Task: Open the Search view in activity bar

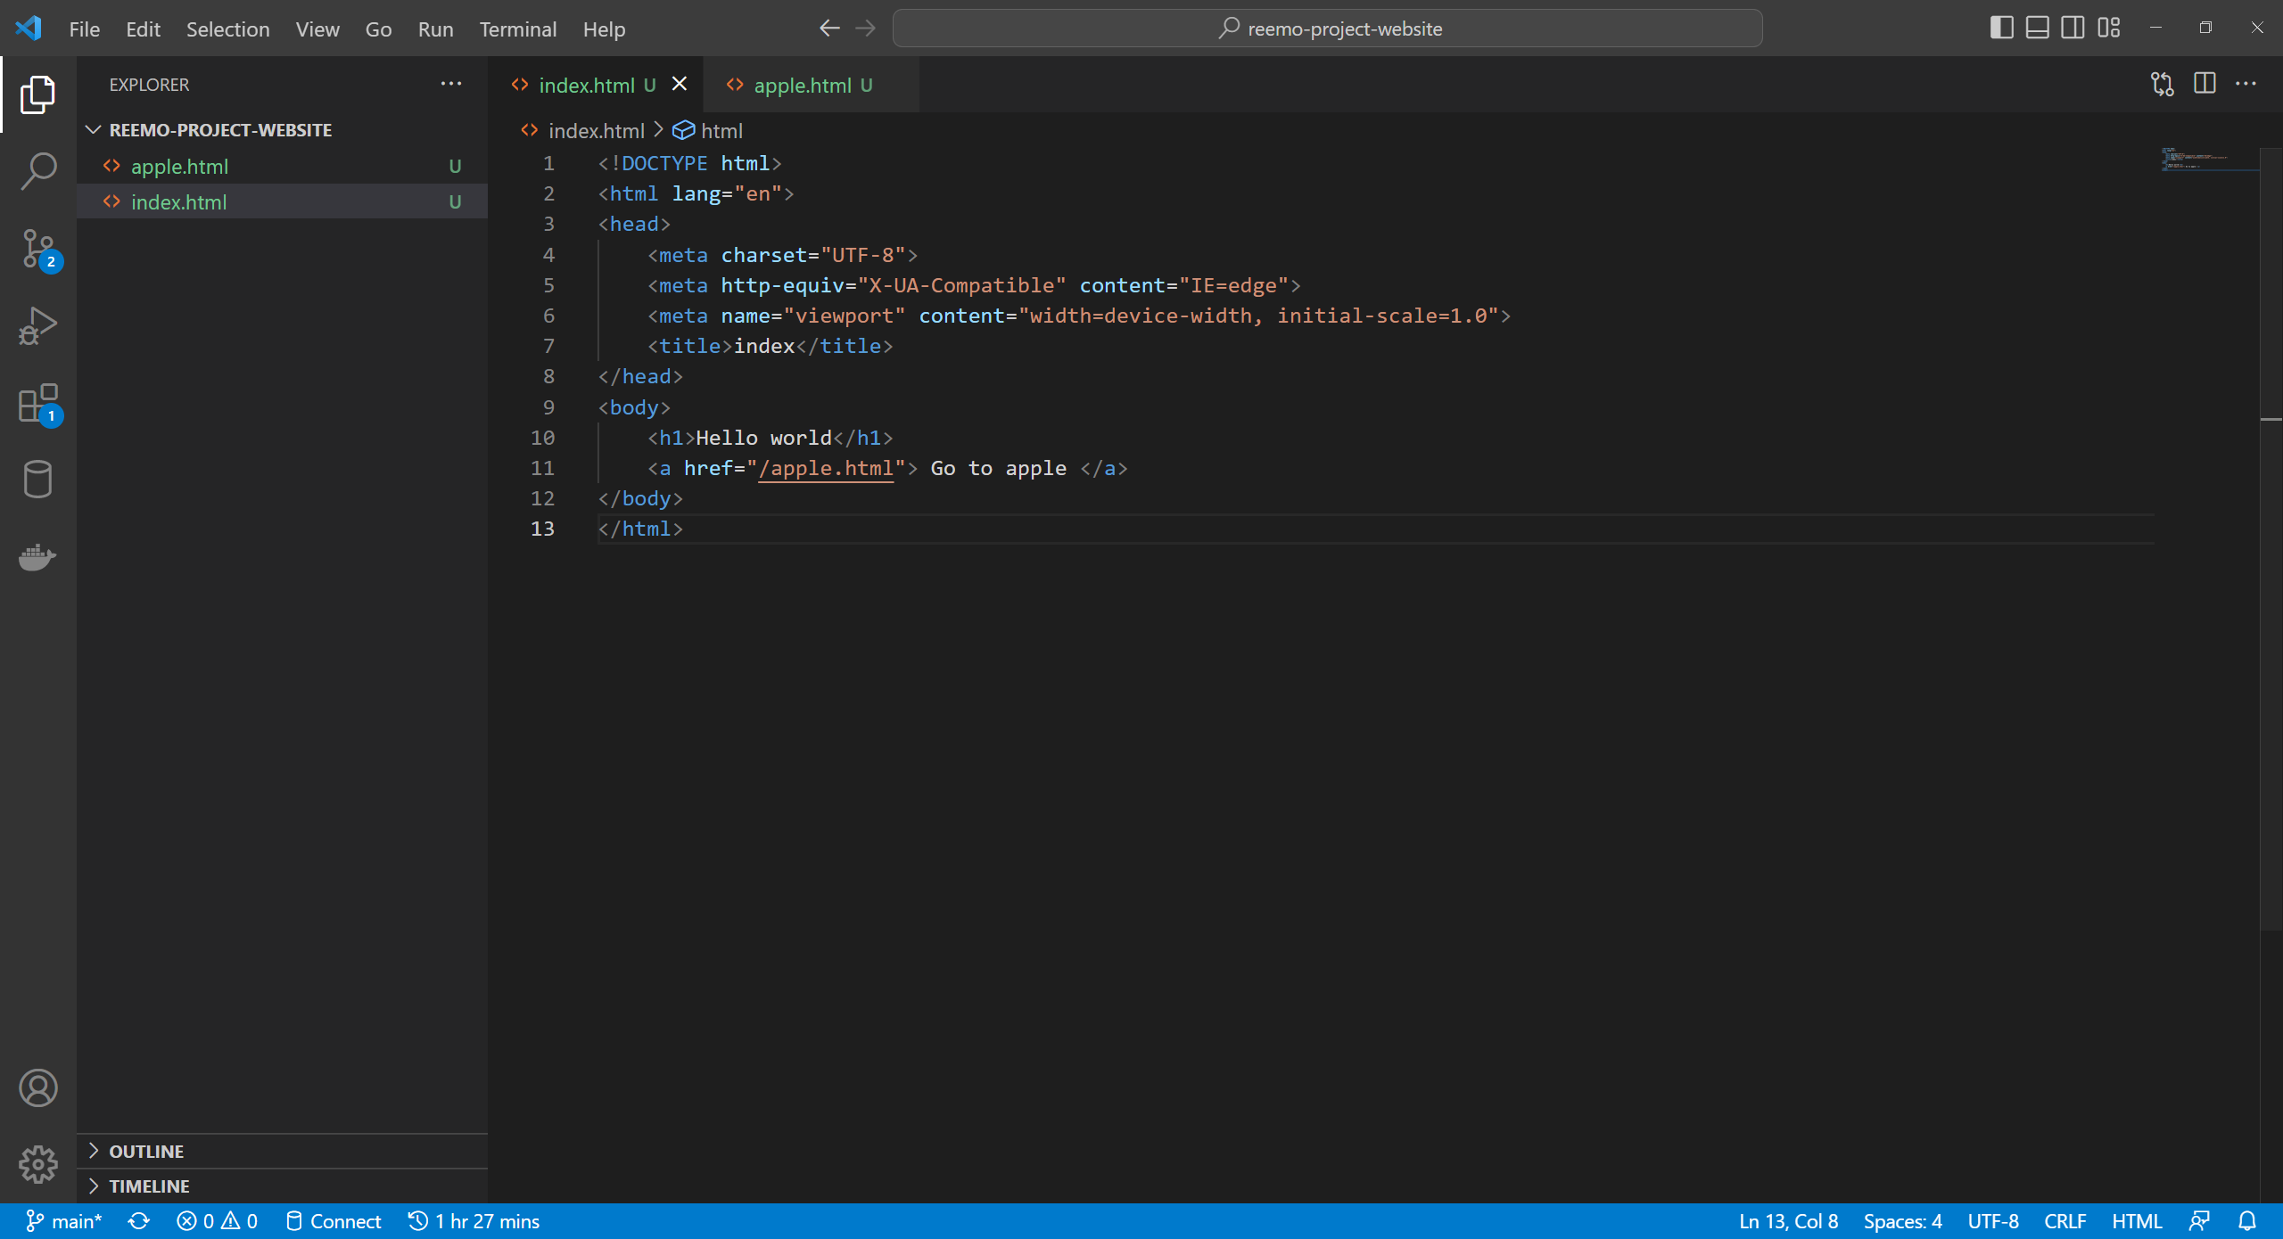Action: [x=37, y=171]
